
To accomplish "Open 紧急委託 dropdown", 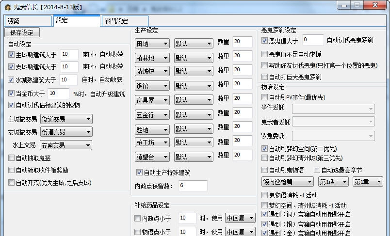I will (333, 136).
